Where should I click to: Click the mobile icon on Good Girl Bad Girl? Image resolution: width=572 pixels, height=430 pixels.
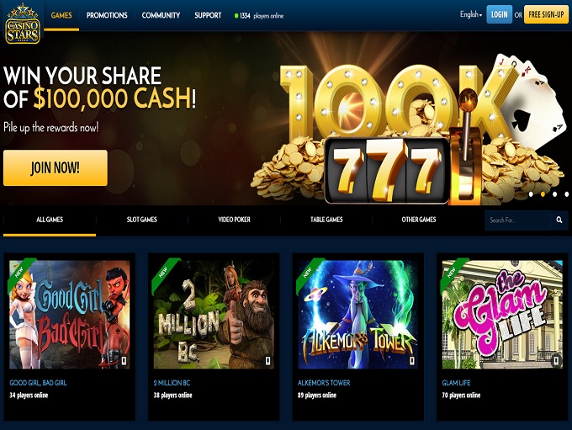pos(124,361)
